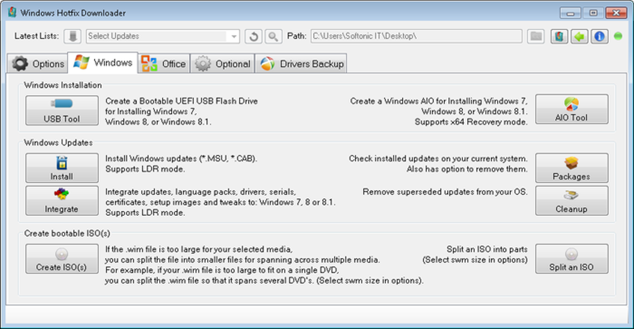The height and width of the screenshot is (329, 634).
Task: Click the Install updates button
Action: (62, 167)
